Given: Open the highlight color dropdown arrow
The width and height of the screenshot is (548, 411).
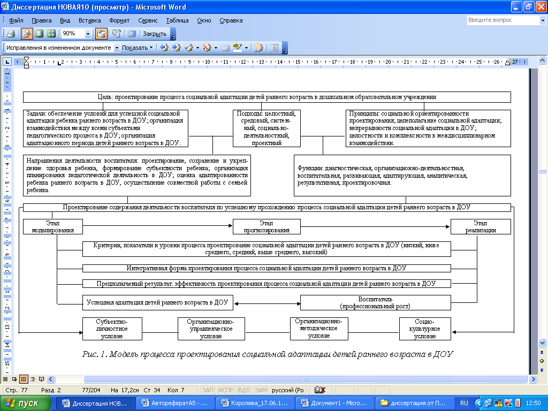Looking at the screenshot, I should [x=246, y=48].
